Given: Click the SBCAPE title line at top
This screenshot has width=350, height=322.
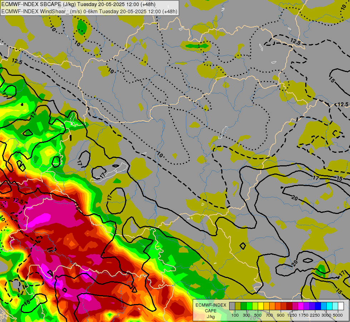Looking at the screenshot, I should point(78,4).
